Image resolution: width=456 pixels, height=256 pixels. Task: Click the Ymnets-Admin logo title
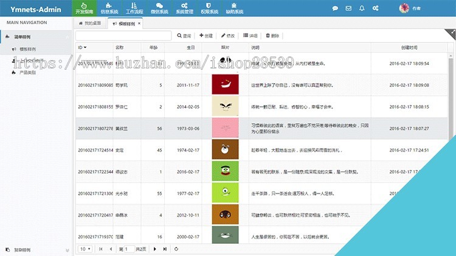pyautogui.click(x=36, y=9)
